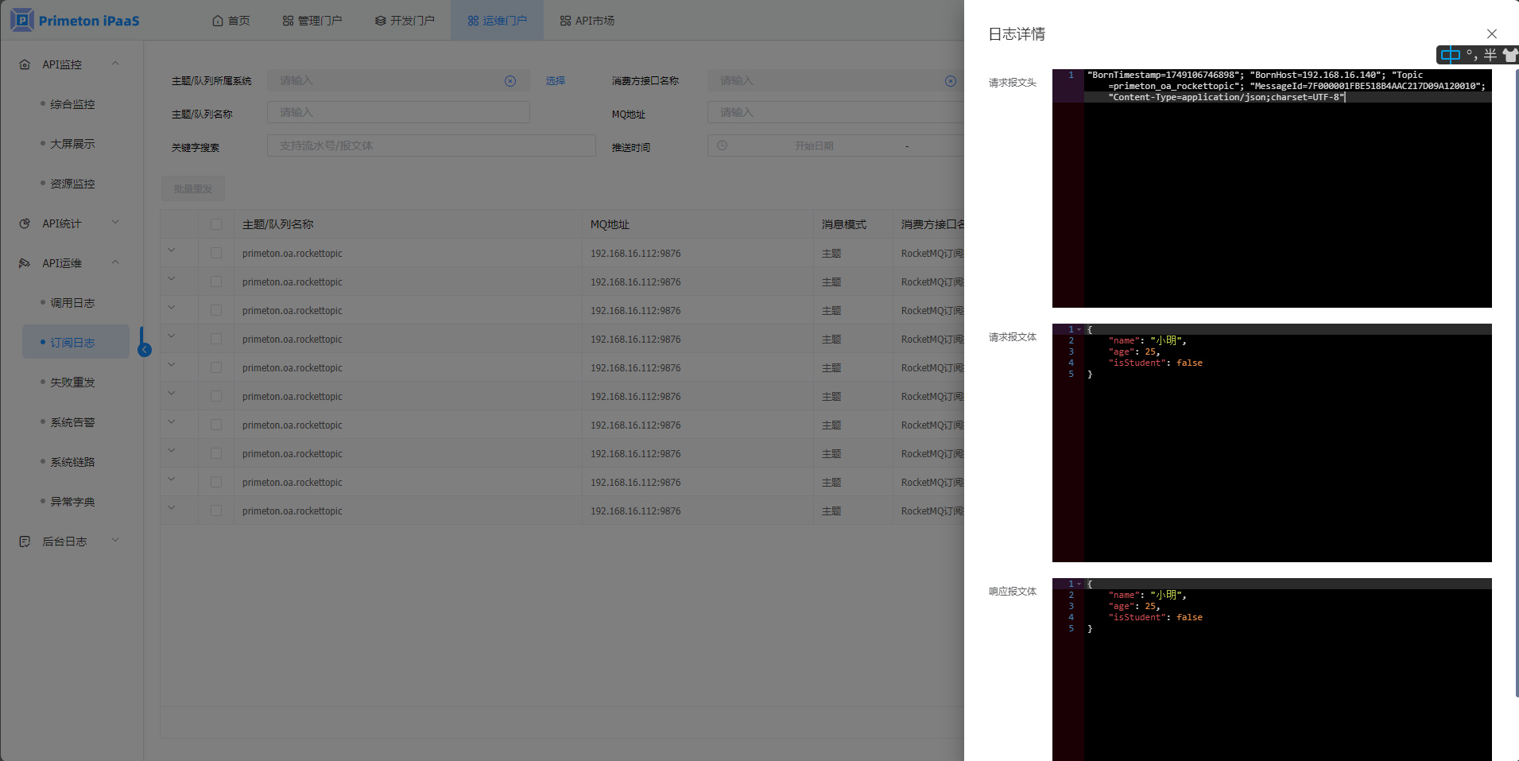This screenshot has height=761, width=1519.
Task: Click the sidebar collapse arrow handle
Action: pos(145,350)
